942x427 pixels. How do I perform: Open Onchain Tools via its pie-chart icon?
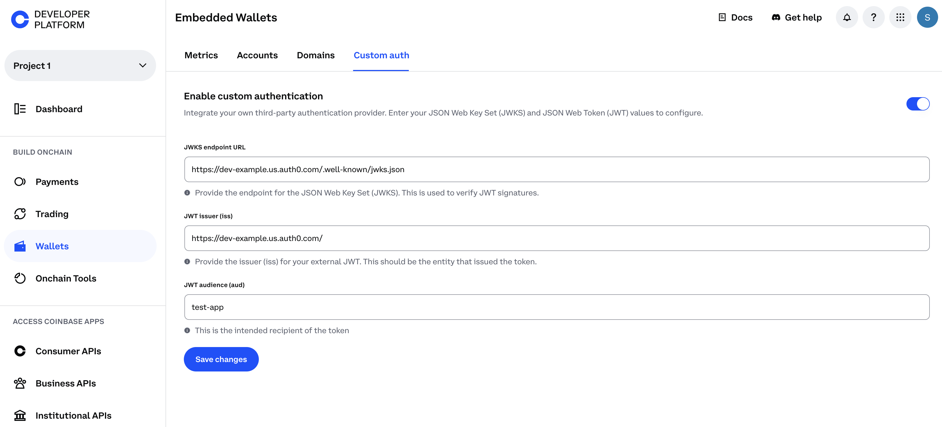click(20, 278)
